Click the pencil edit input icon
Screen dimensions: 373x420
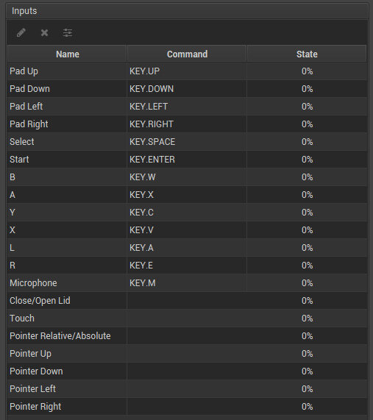pyautogui.click(x=21, y=33)
